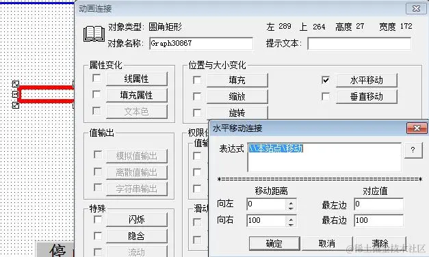
Task: Close the 动画连接 dialog
Action: coord(416,8)
